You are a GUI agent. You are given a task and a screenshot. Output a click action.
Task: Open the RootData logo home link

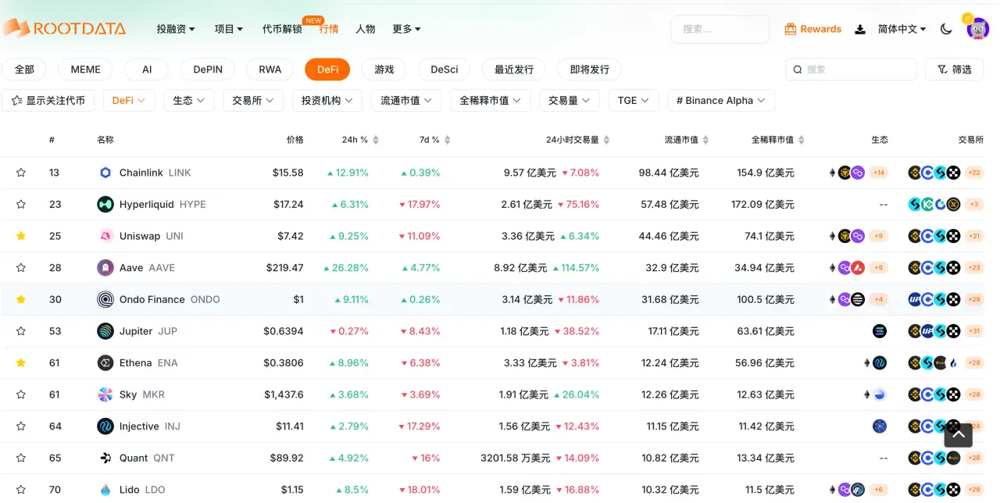point(64,29)
